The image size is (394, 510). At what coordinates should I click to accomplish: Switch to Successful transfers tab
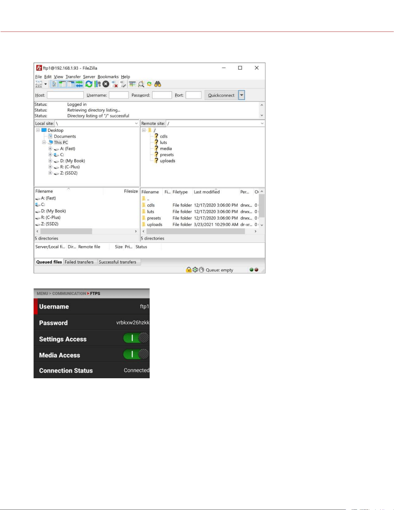click(x=118, y=262)
